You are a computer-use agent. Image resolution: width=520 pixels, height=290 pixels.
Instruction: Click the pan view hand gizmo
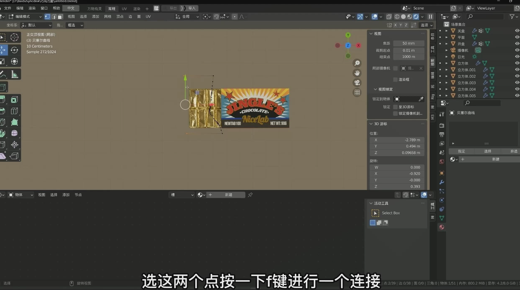(357, 73)
